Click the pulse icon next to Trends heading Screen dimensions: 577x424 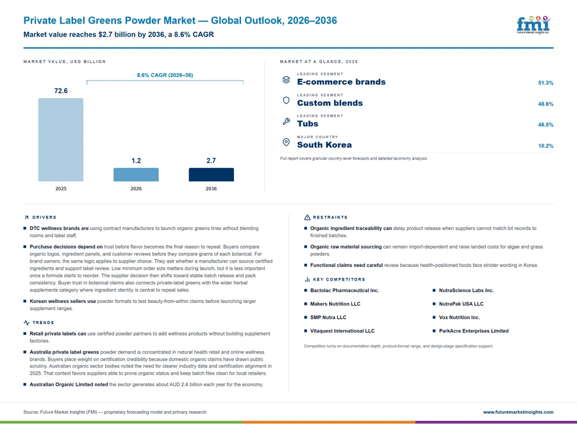click(x=26, y=323)
